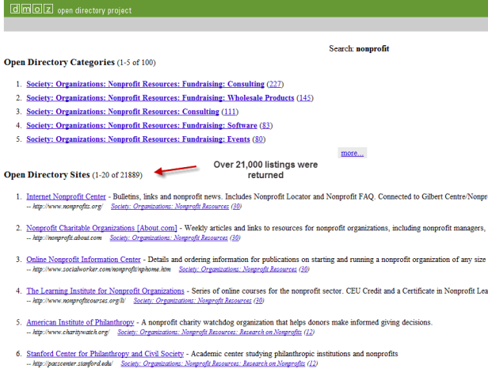Open Fundraising: Software category link

coord(141,125)
